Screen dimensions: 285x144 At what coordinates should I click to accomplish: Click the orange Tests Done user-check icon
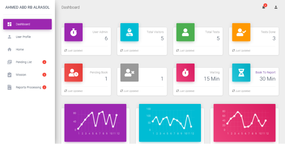pyautogui.click(x=241, y=32)
